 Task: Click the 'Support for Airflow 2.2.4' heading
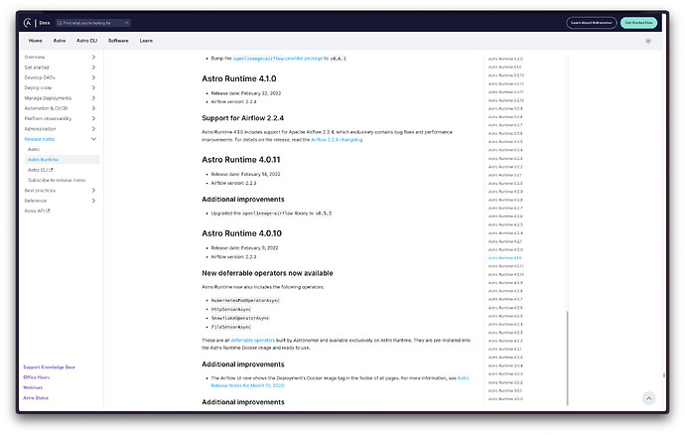click(x=243, y=118)
